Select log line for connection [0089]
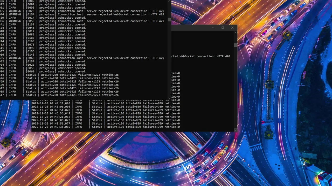This screenshot has height=186, width=332. coord(43,1)
